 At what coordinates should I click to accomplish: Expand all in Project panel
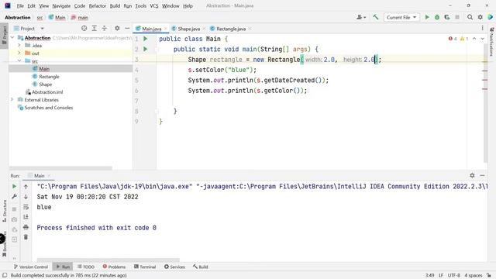coord(95,29)
